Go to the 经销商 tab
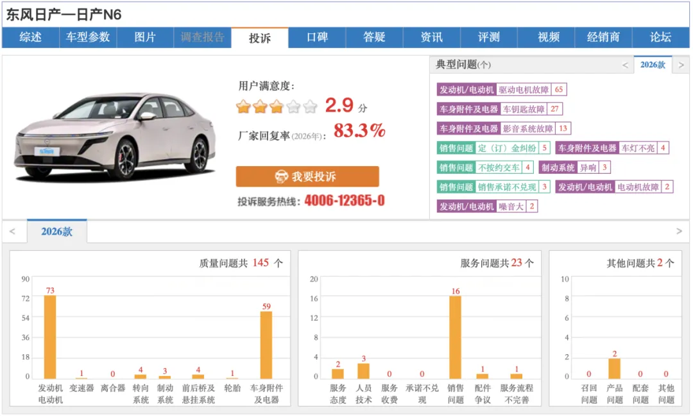Image resolution: width=693 pixels, height=417 pixels. click(603, 37)
